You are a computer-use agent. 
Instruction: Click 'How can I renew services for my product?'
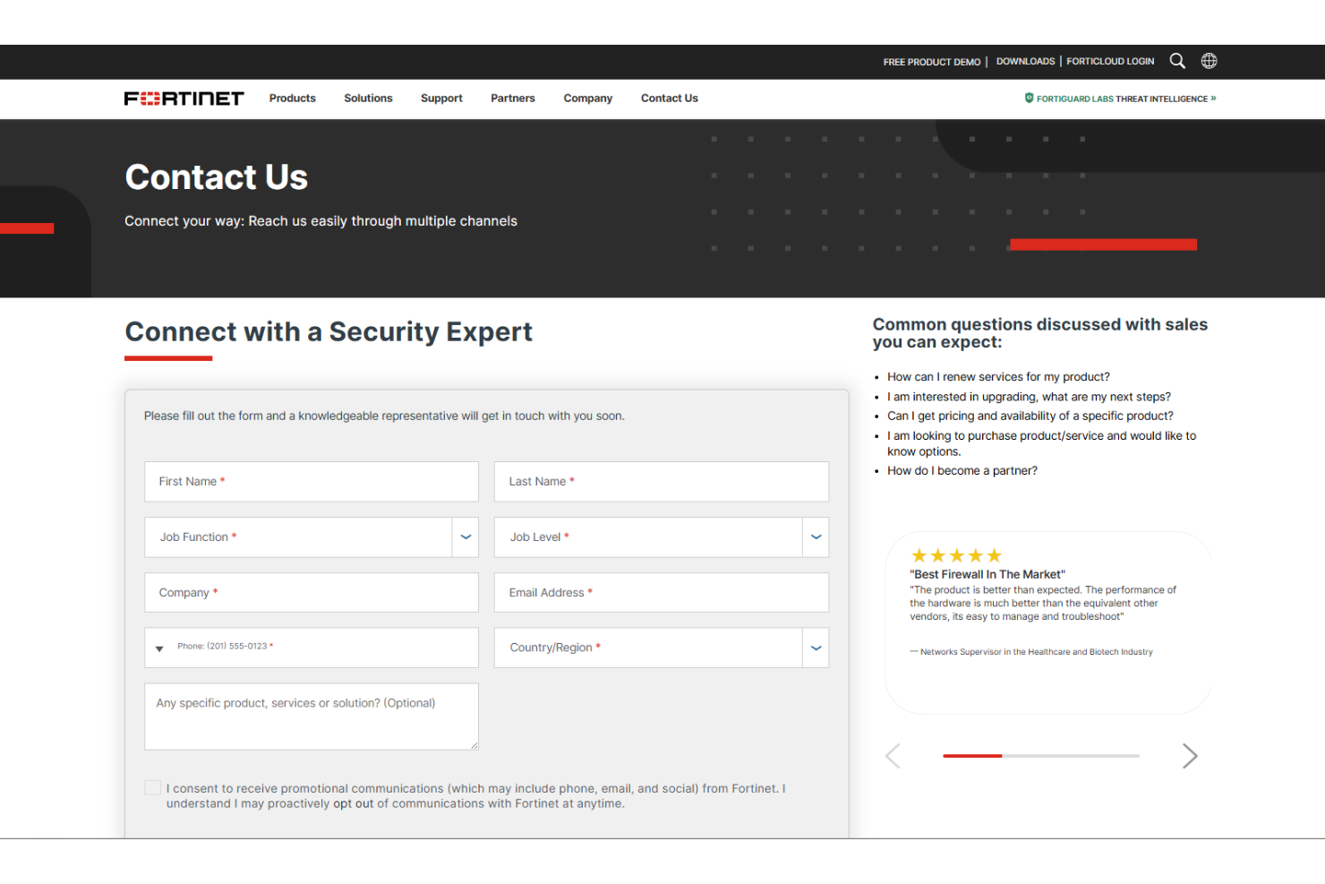(998, 377)
